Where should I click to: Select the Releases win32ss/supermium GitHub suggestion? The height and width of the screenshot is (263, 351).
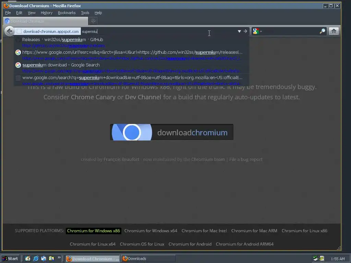pyautogui.click(x=132, y=42)
